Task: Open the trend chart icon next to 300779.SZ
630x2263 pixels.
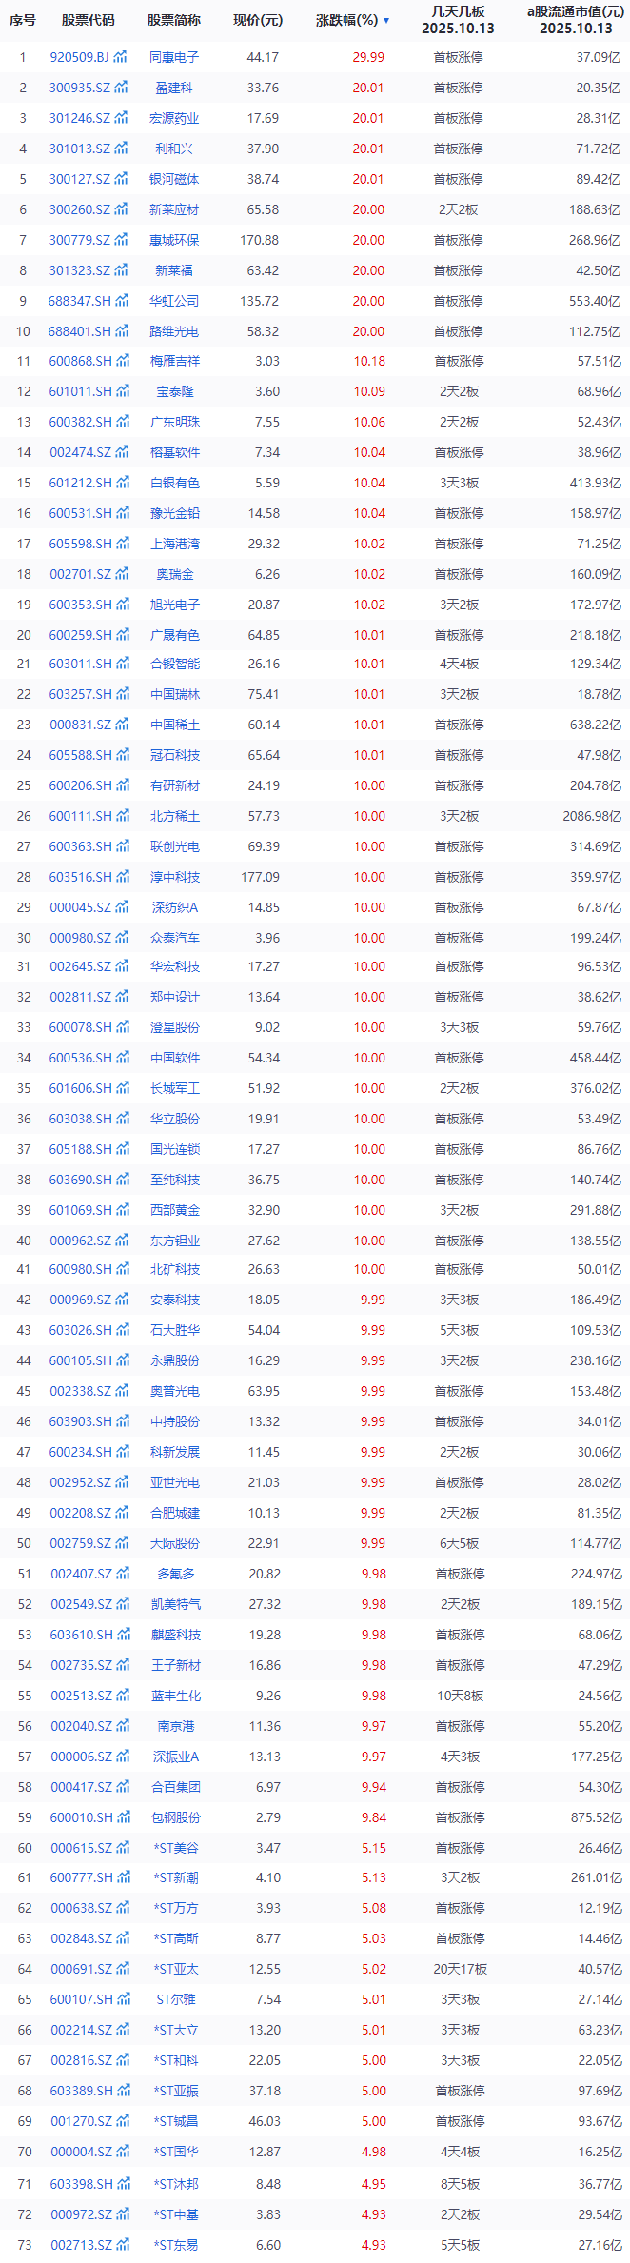Action: click(x=121, y=240)
